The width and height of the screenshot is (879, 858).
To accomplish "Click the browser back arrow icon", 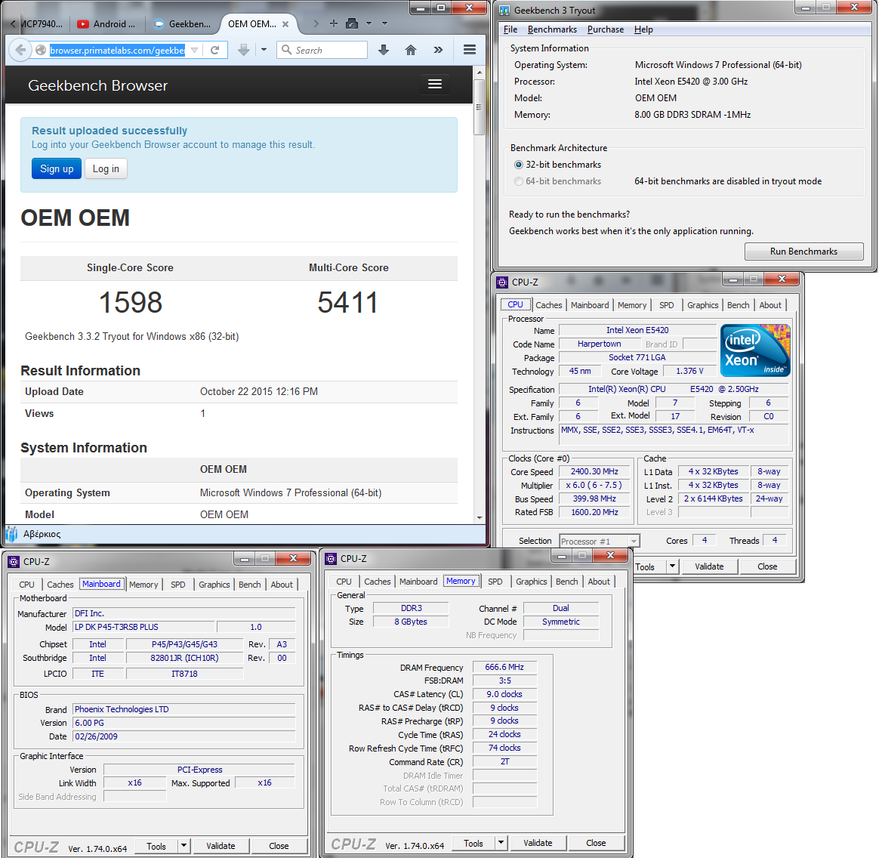I will (x=20, y=50).
